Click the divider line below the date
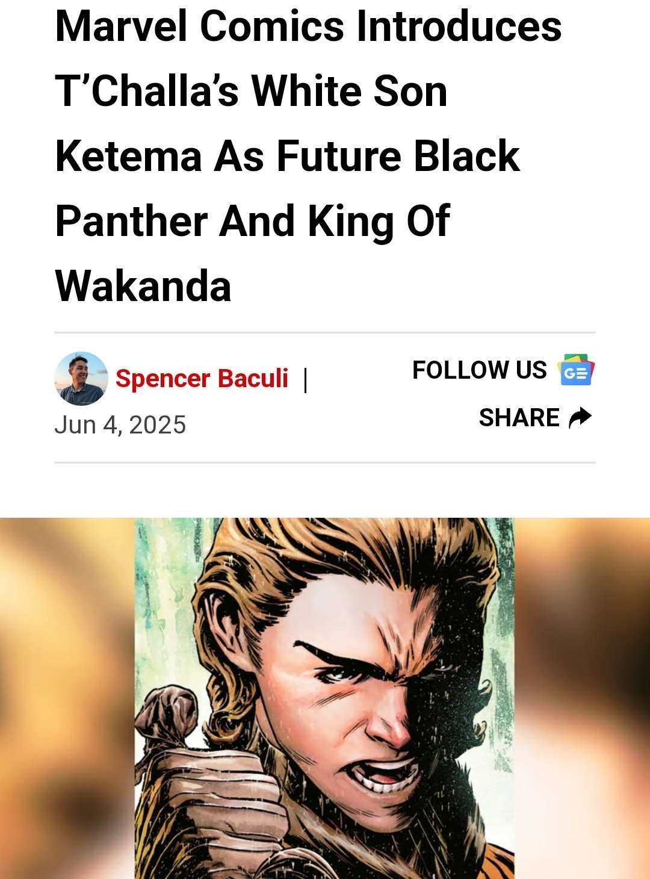This screenshot has width=650, height=879. [325, 462]
